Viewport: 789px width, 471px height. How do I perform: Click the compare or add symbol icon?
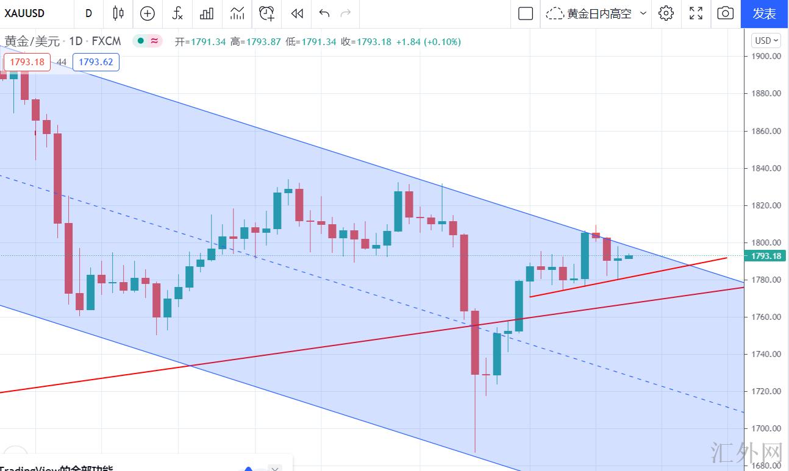148,13
